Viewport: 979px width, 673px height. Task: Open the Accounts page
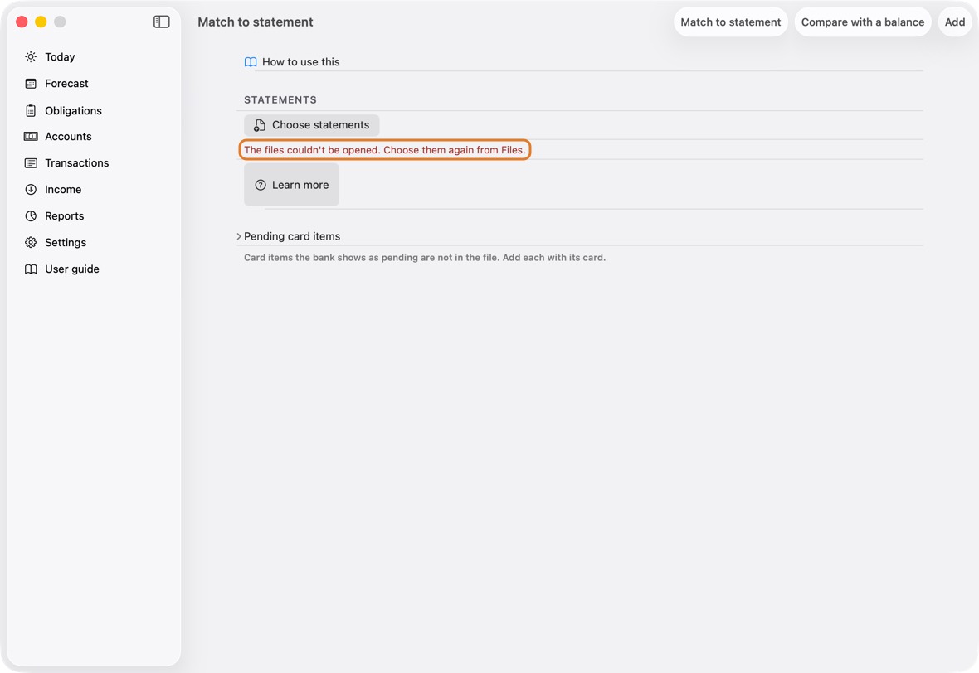coord(68,137)
